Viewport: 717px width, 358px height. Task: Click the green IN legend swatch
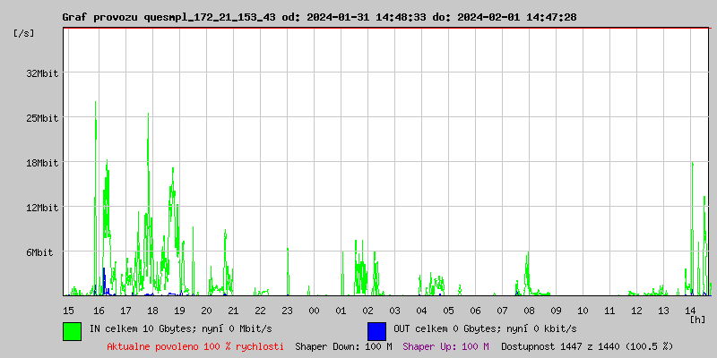[72, 330]
